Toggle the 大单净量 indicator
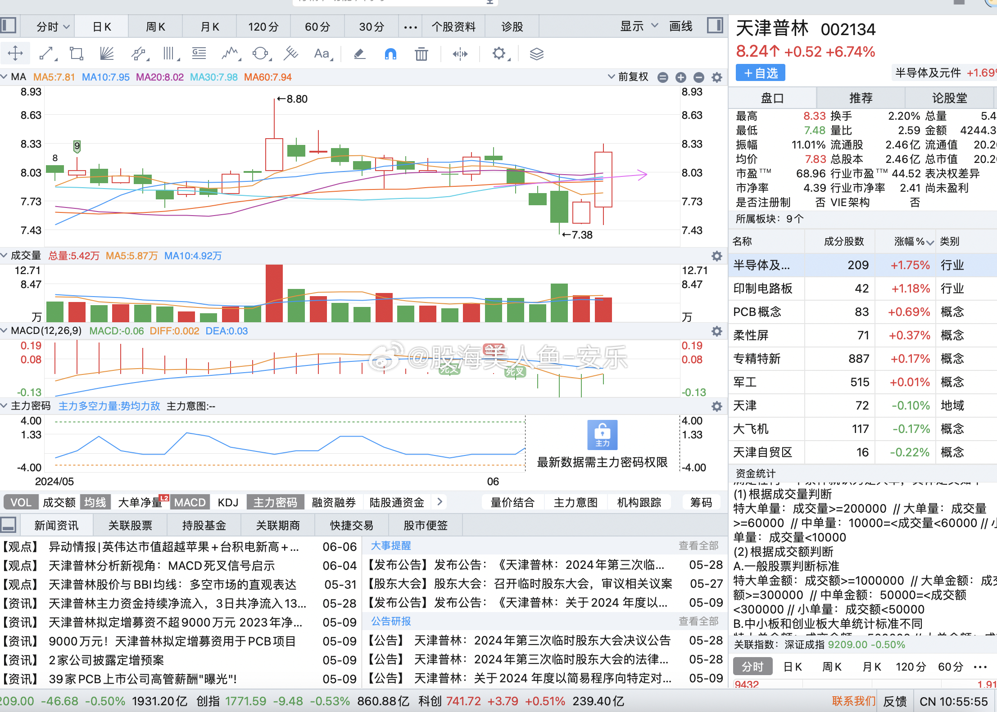This screenshot has width=997, height=712. click(140, 502)
